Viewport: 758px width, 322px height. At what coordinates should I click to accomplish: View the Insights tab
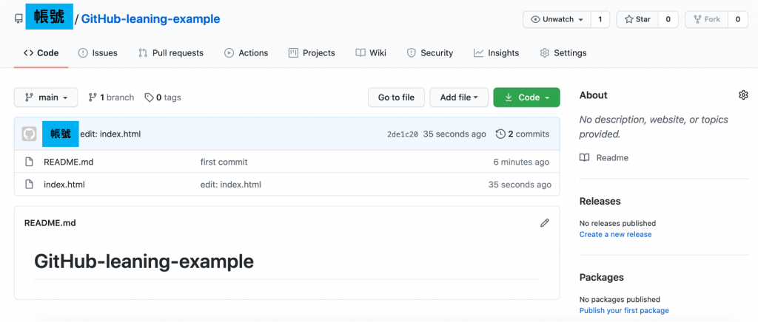pyautogui.click(x=496, y=53)
